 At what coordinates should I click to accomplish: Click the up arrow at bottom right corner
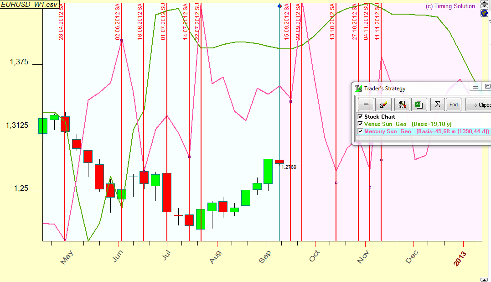[485, 279]
